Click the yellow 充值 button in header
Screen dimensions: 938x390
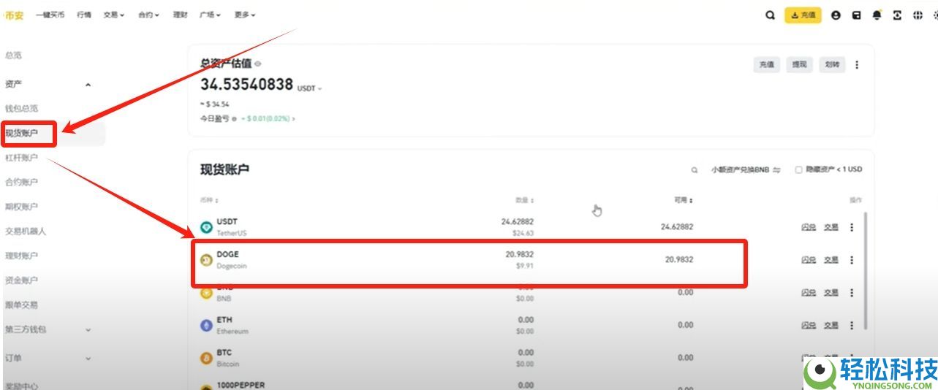(x=803, y=15)
